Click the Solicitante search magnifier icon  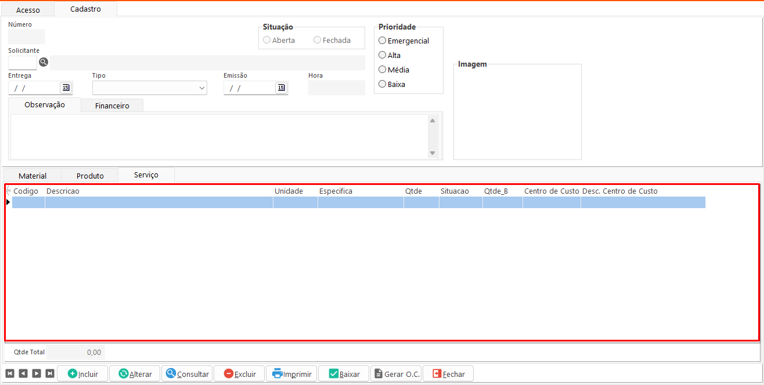point(44,63)
